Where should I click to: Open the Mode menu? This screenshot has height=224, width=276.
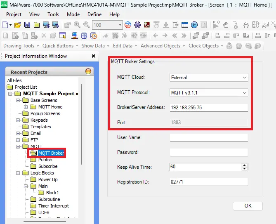coord(73,14)
